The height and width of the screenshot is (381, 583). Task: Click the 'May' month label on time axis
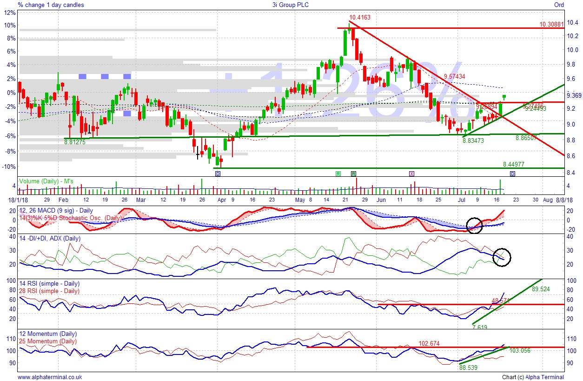301,200
